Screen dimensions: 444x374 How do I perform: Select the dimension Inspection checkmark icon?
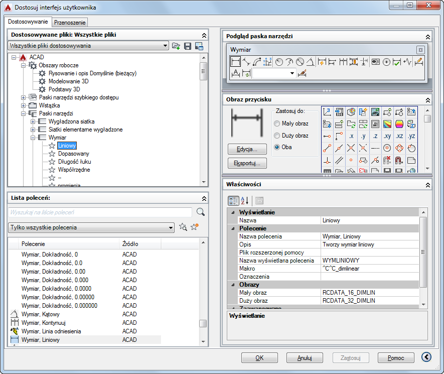(397, 62)
